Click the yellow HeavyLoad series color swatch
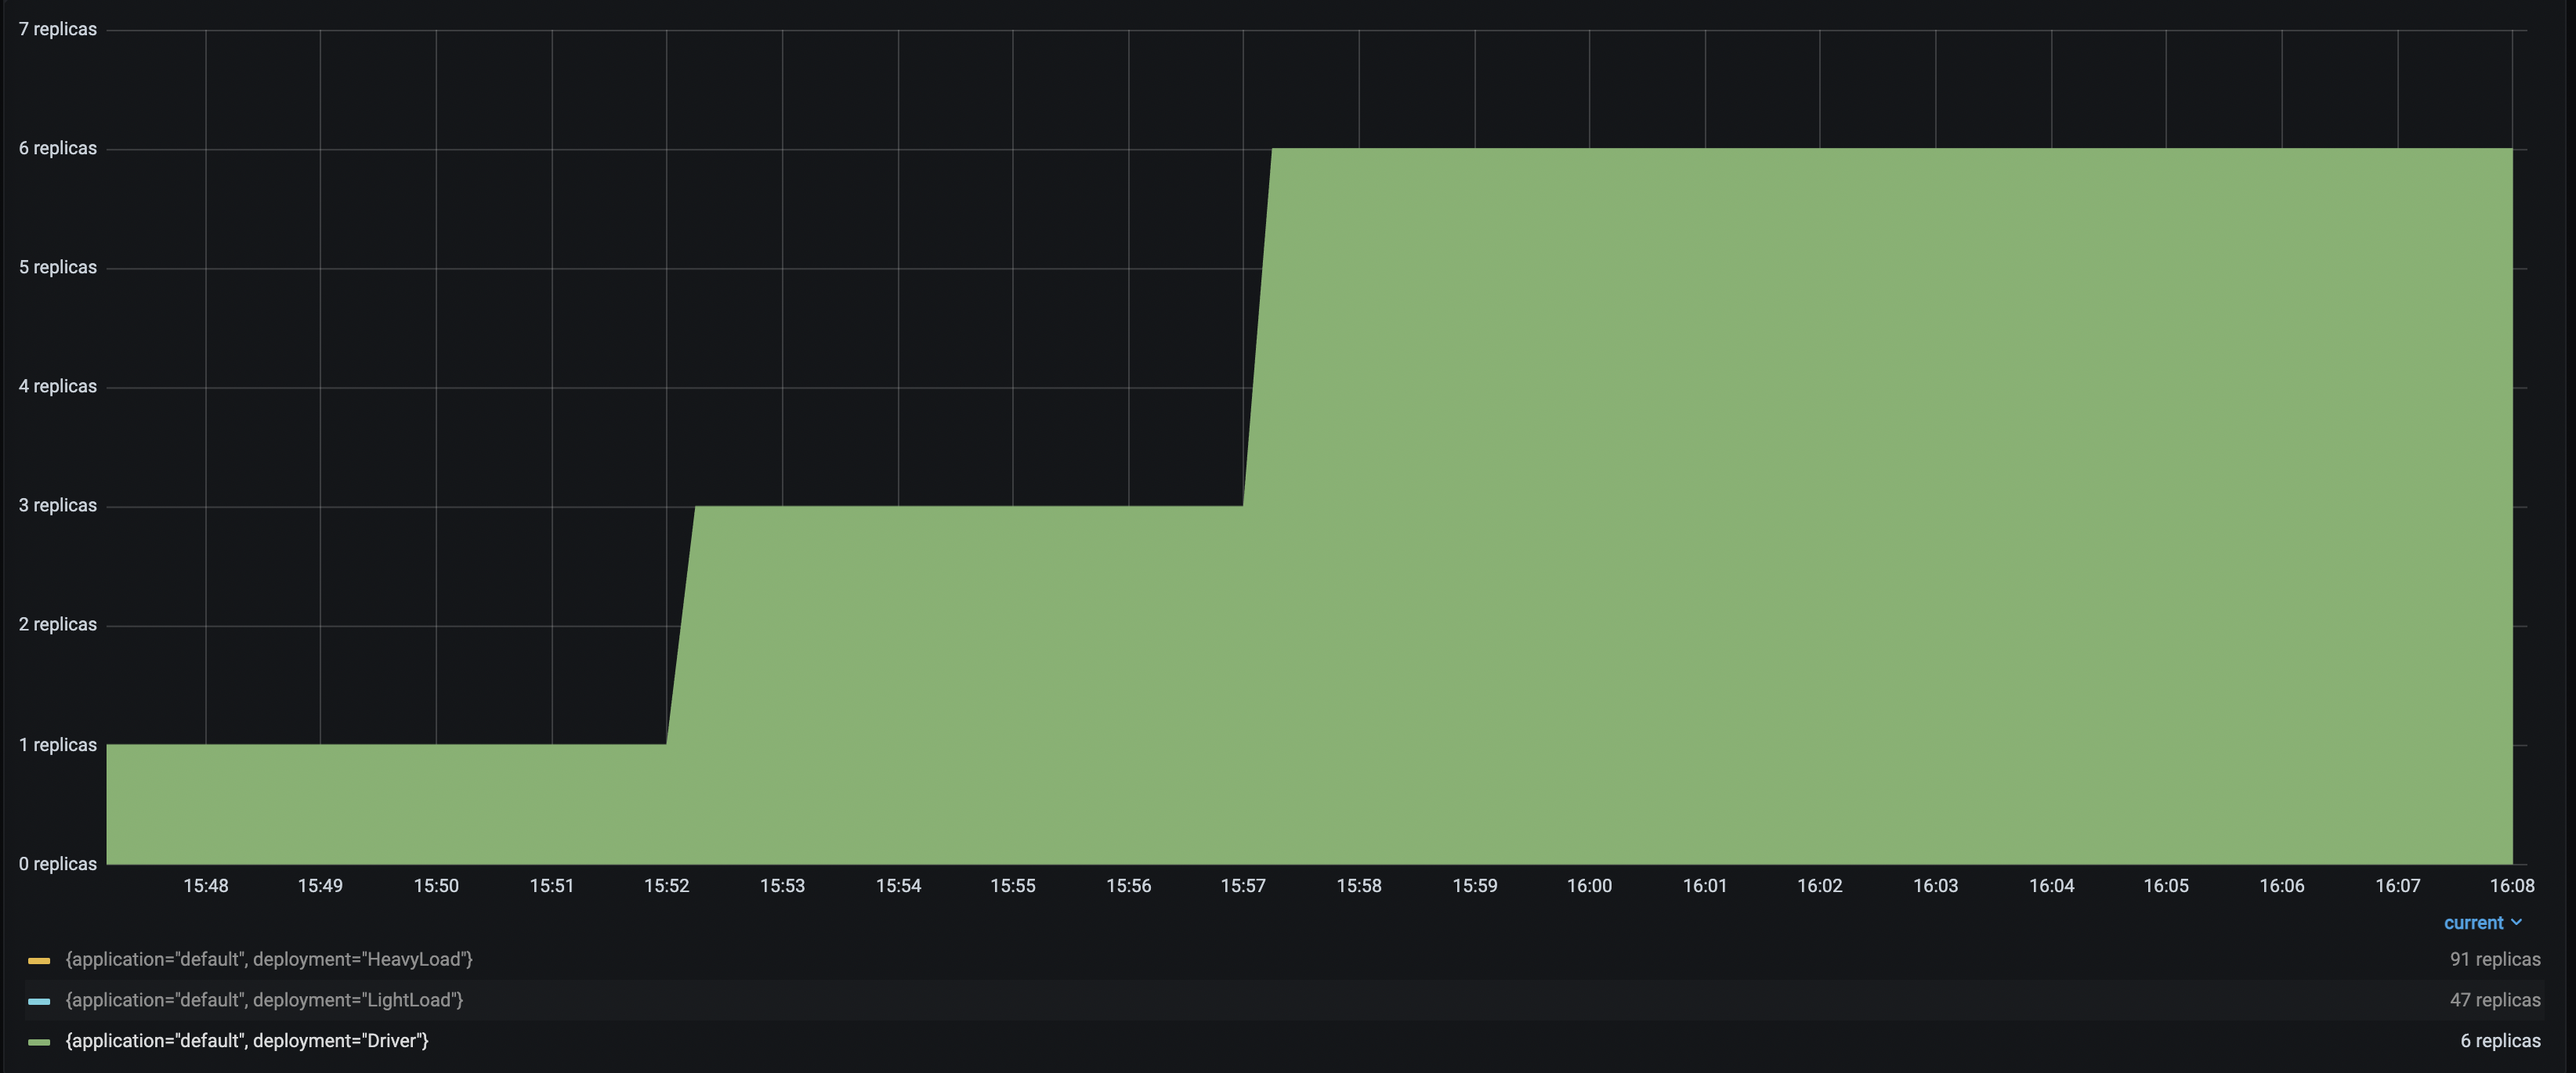2576x1073 pixels. click(39, 960)
